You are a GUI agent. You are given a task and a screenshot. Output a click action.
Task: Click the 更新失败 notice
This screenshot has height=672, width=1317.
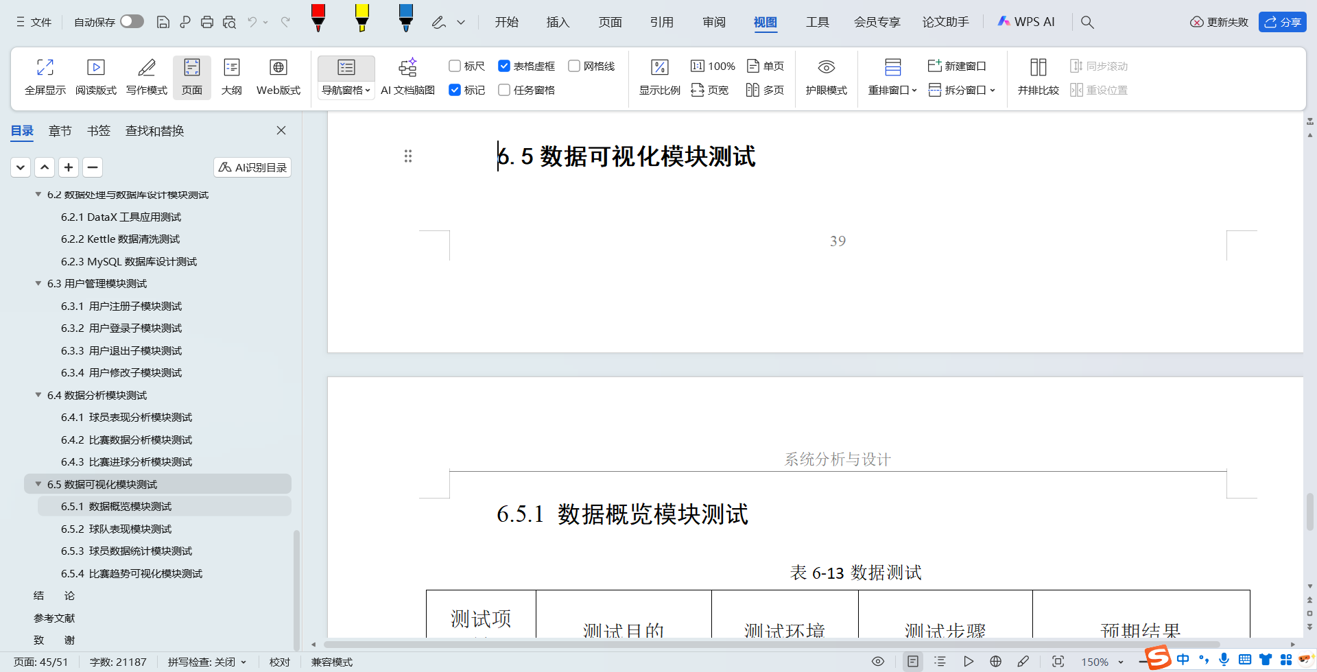pos(1219,22)
